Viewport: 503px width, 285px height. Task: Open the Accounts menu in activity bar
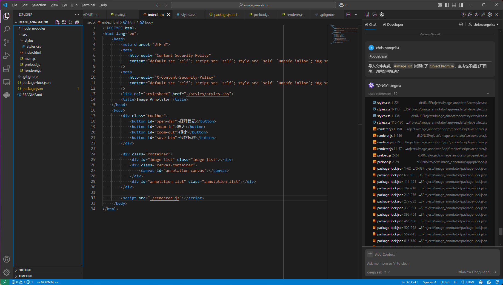7,259
